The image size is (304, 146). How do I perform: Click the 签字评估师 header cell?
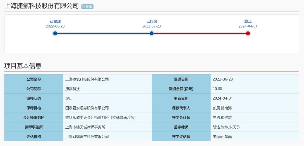pos(181,137)
